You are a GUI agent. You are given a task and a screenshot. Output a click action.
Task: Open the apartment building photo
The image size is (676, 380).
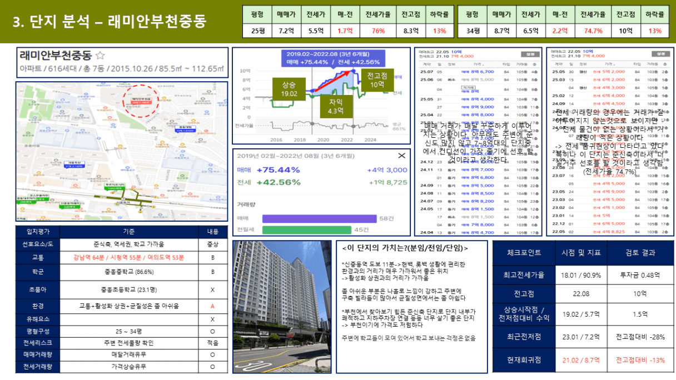pos(281,307)
